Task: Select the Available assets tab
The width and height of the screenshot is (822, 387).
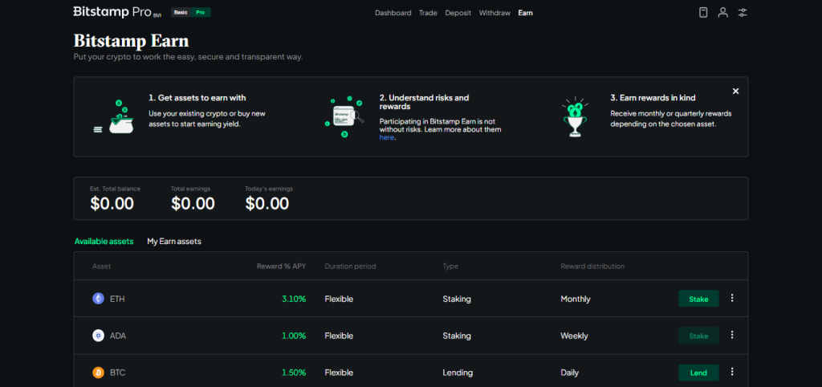Action: (104, 242)
